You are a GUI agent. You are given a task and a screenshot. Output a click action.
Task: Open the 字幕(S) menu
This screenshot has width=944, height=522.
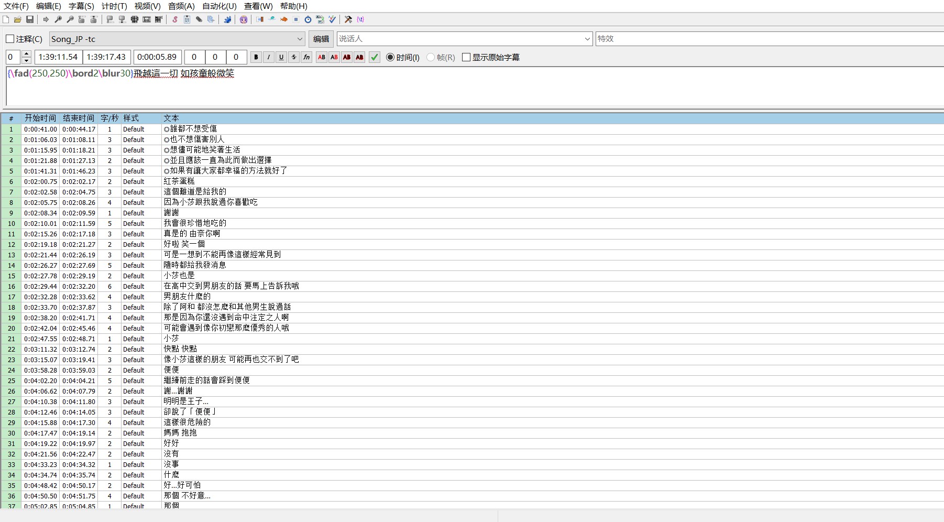click(x=81, y=6)
